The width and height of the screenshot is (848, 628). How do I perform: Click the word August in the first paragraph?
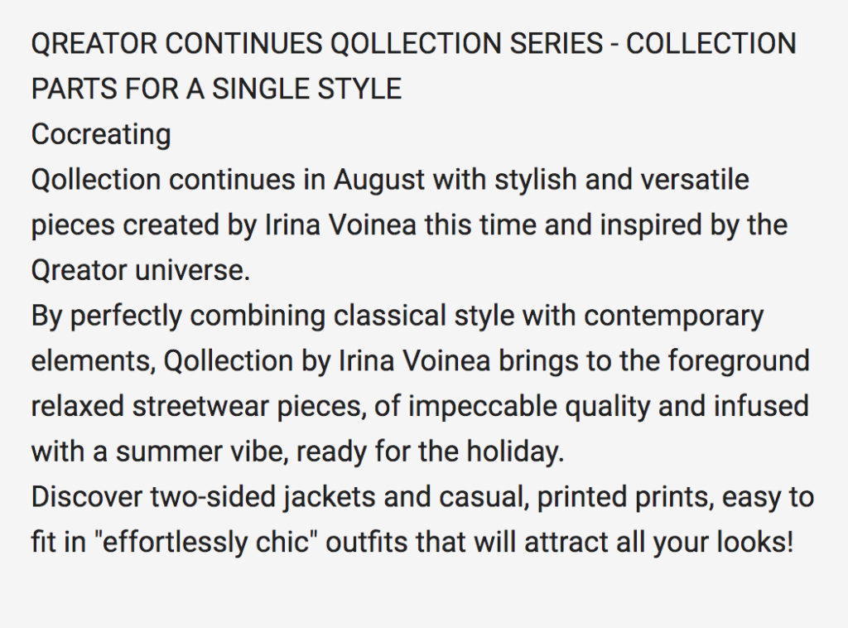click(379, 180)
